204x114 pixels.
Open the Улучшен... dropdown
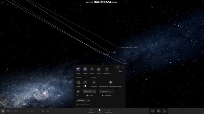[x=83, y=100]
